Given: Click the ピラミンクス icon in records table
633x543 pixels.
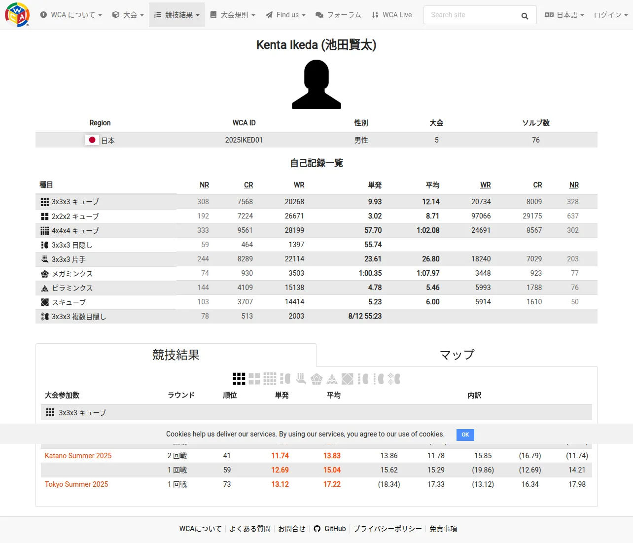Looking at the screenshot, I should 45,288.
